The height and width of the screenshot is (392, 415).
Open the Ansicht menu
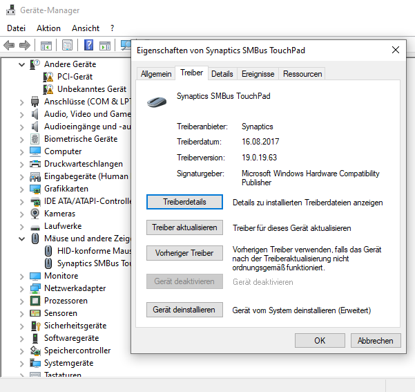tap(86, 28)
